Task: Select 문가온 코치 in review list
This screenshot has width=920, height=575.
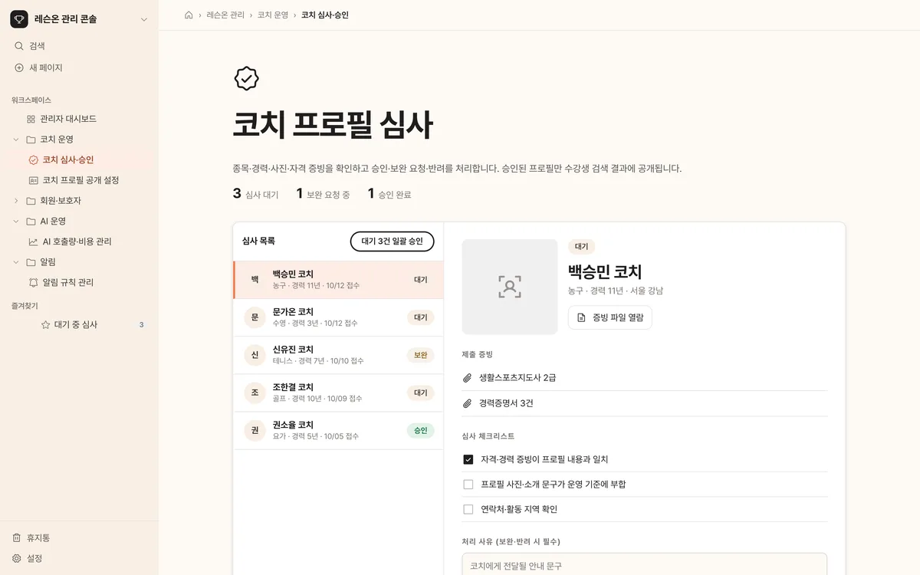Action: tap(338, 317)
